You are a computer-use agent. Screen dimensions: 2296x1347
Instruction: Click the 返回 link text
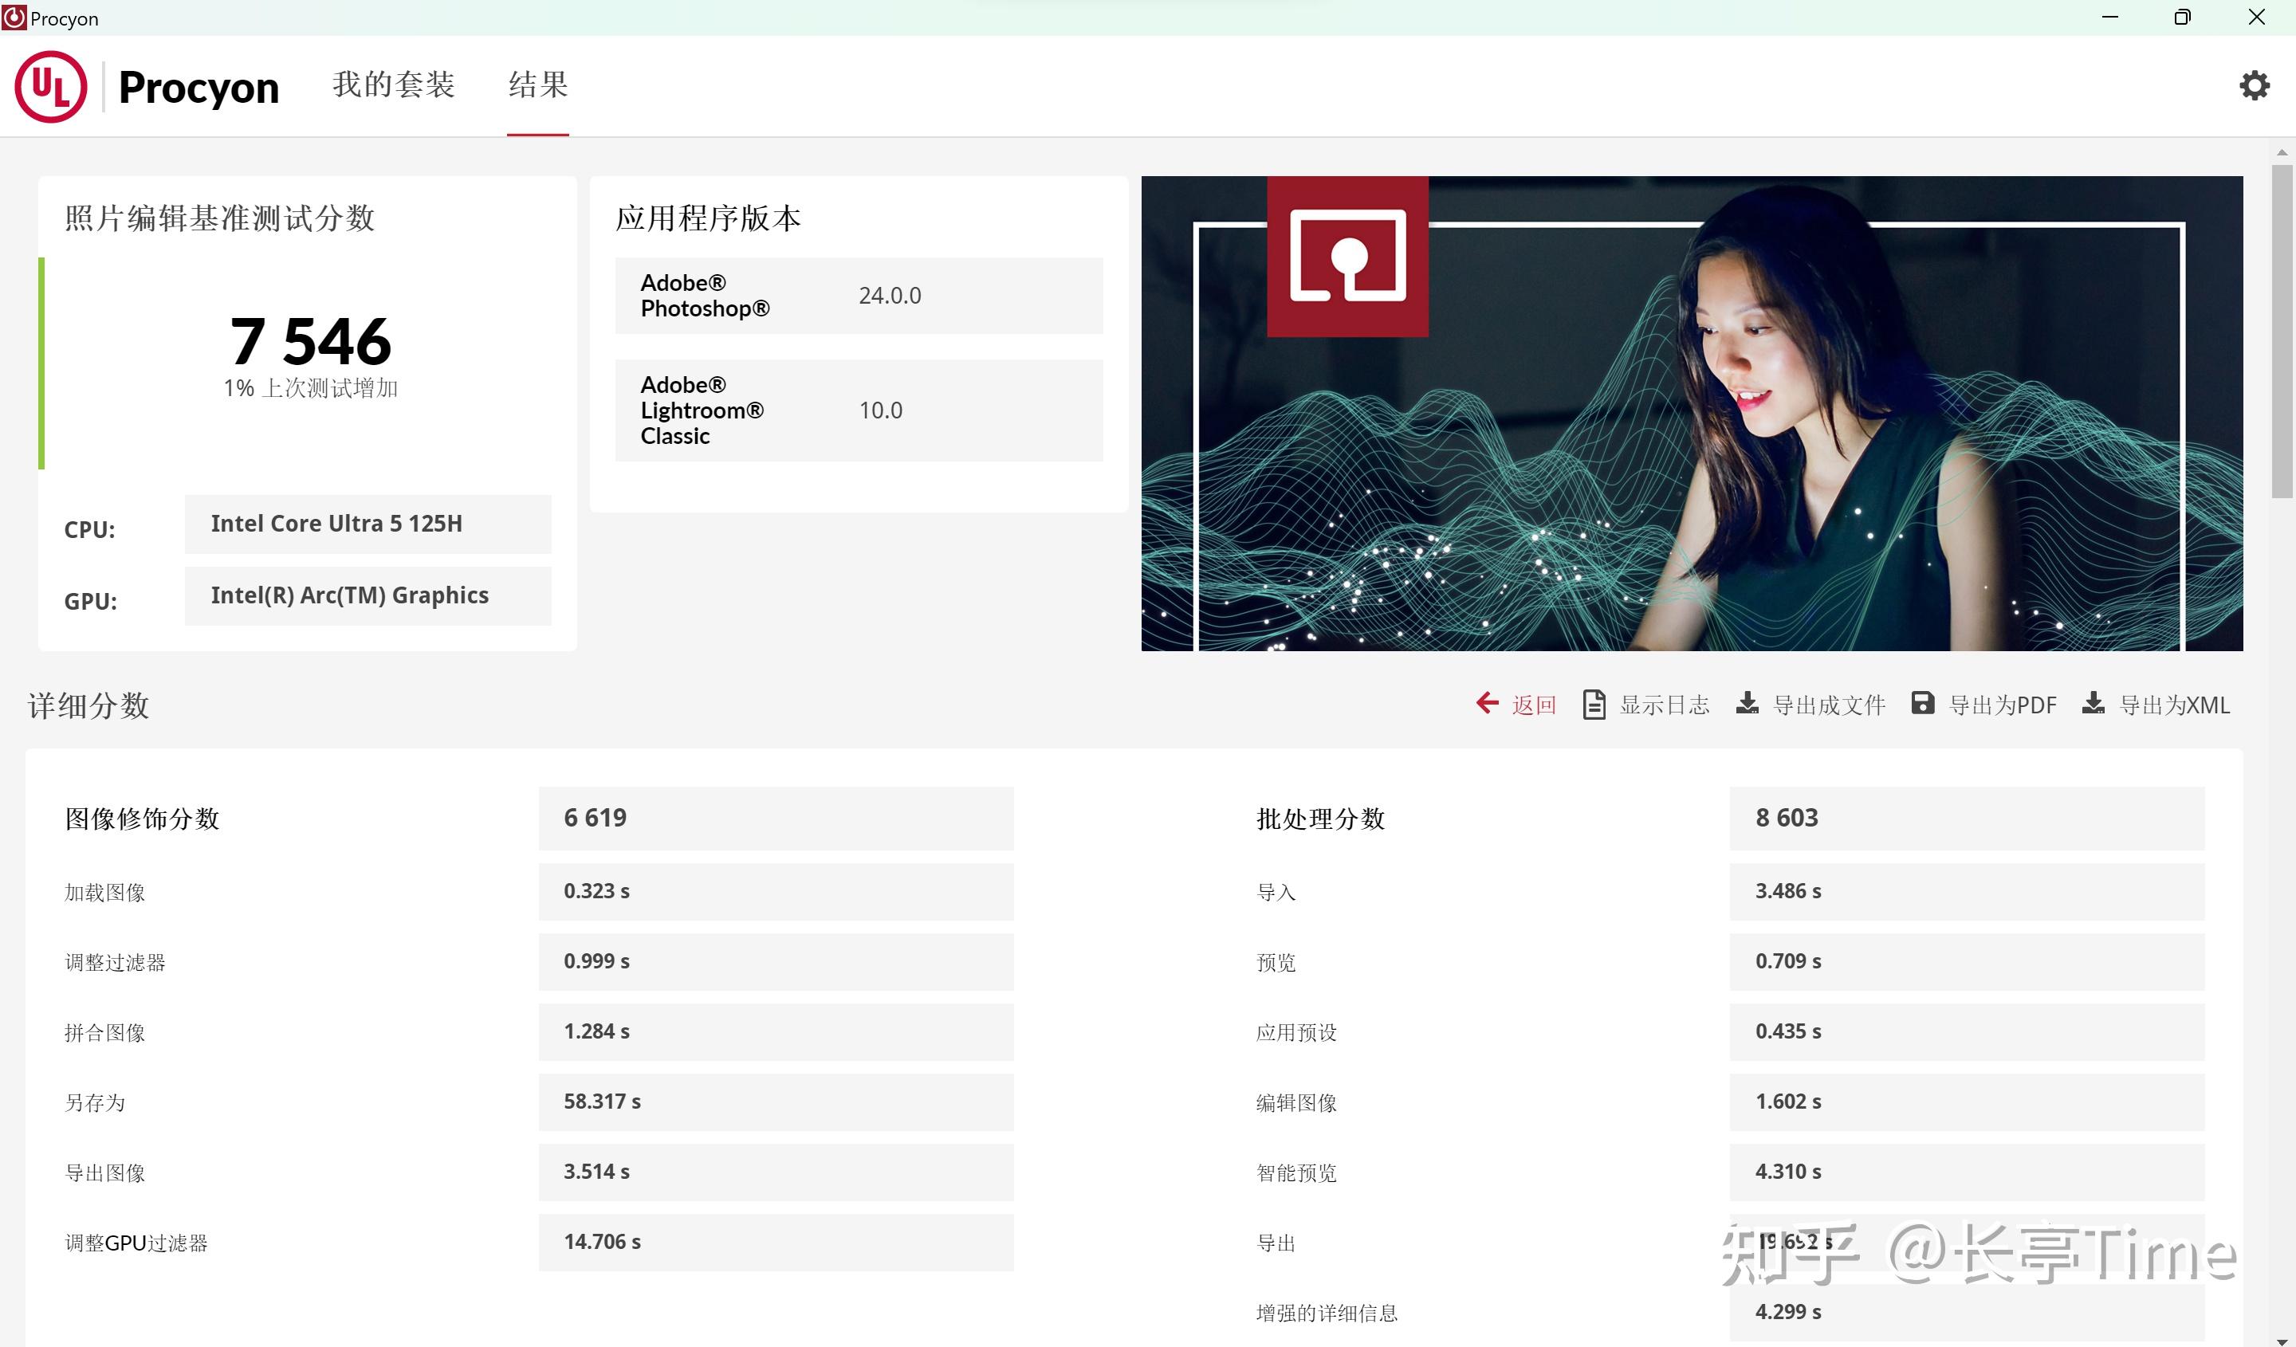point(1535,705)
